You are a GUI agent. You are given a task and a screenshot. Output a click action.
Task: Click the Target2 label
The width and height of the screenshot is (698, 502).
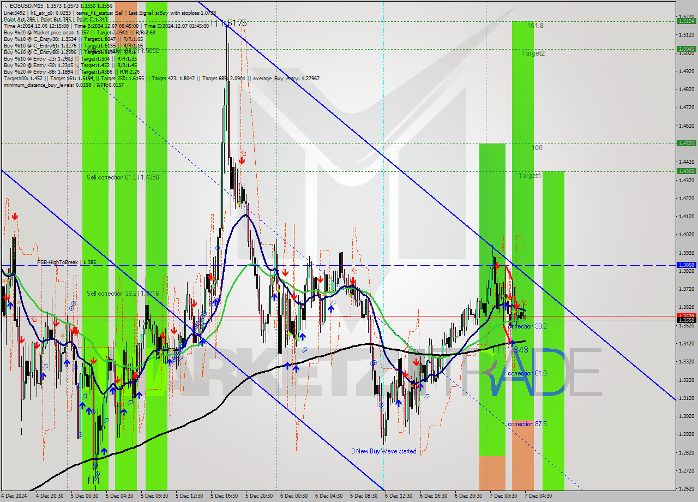tap(533, 53)
